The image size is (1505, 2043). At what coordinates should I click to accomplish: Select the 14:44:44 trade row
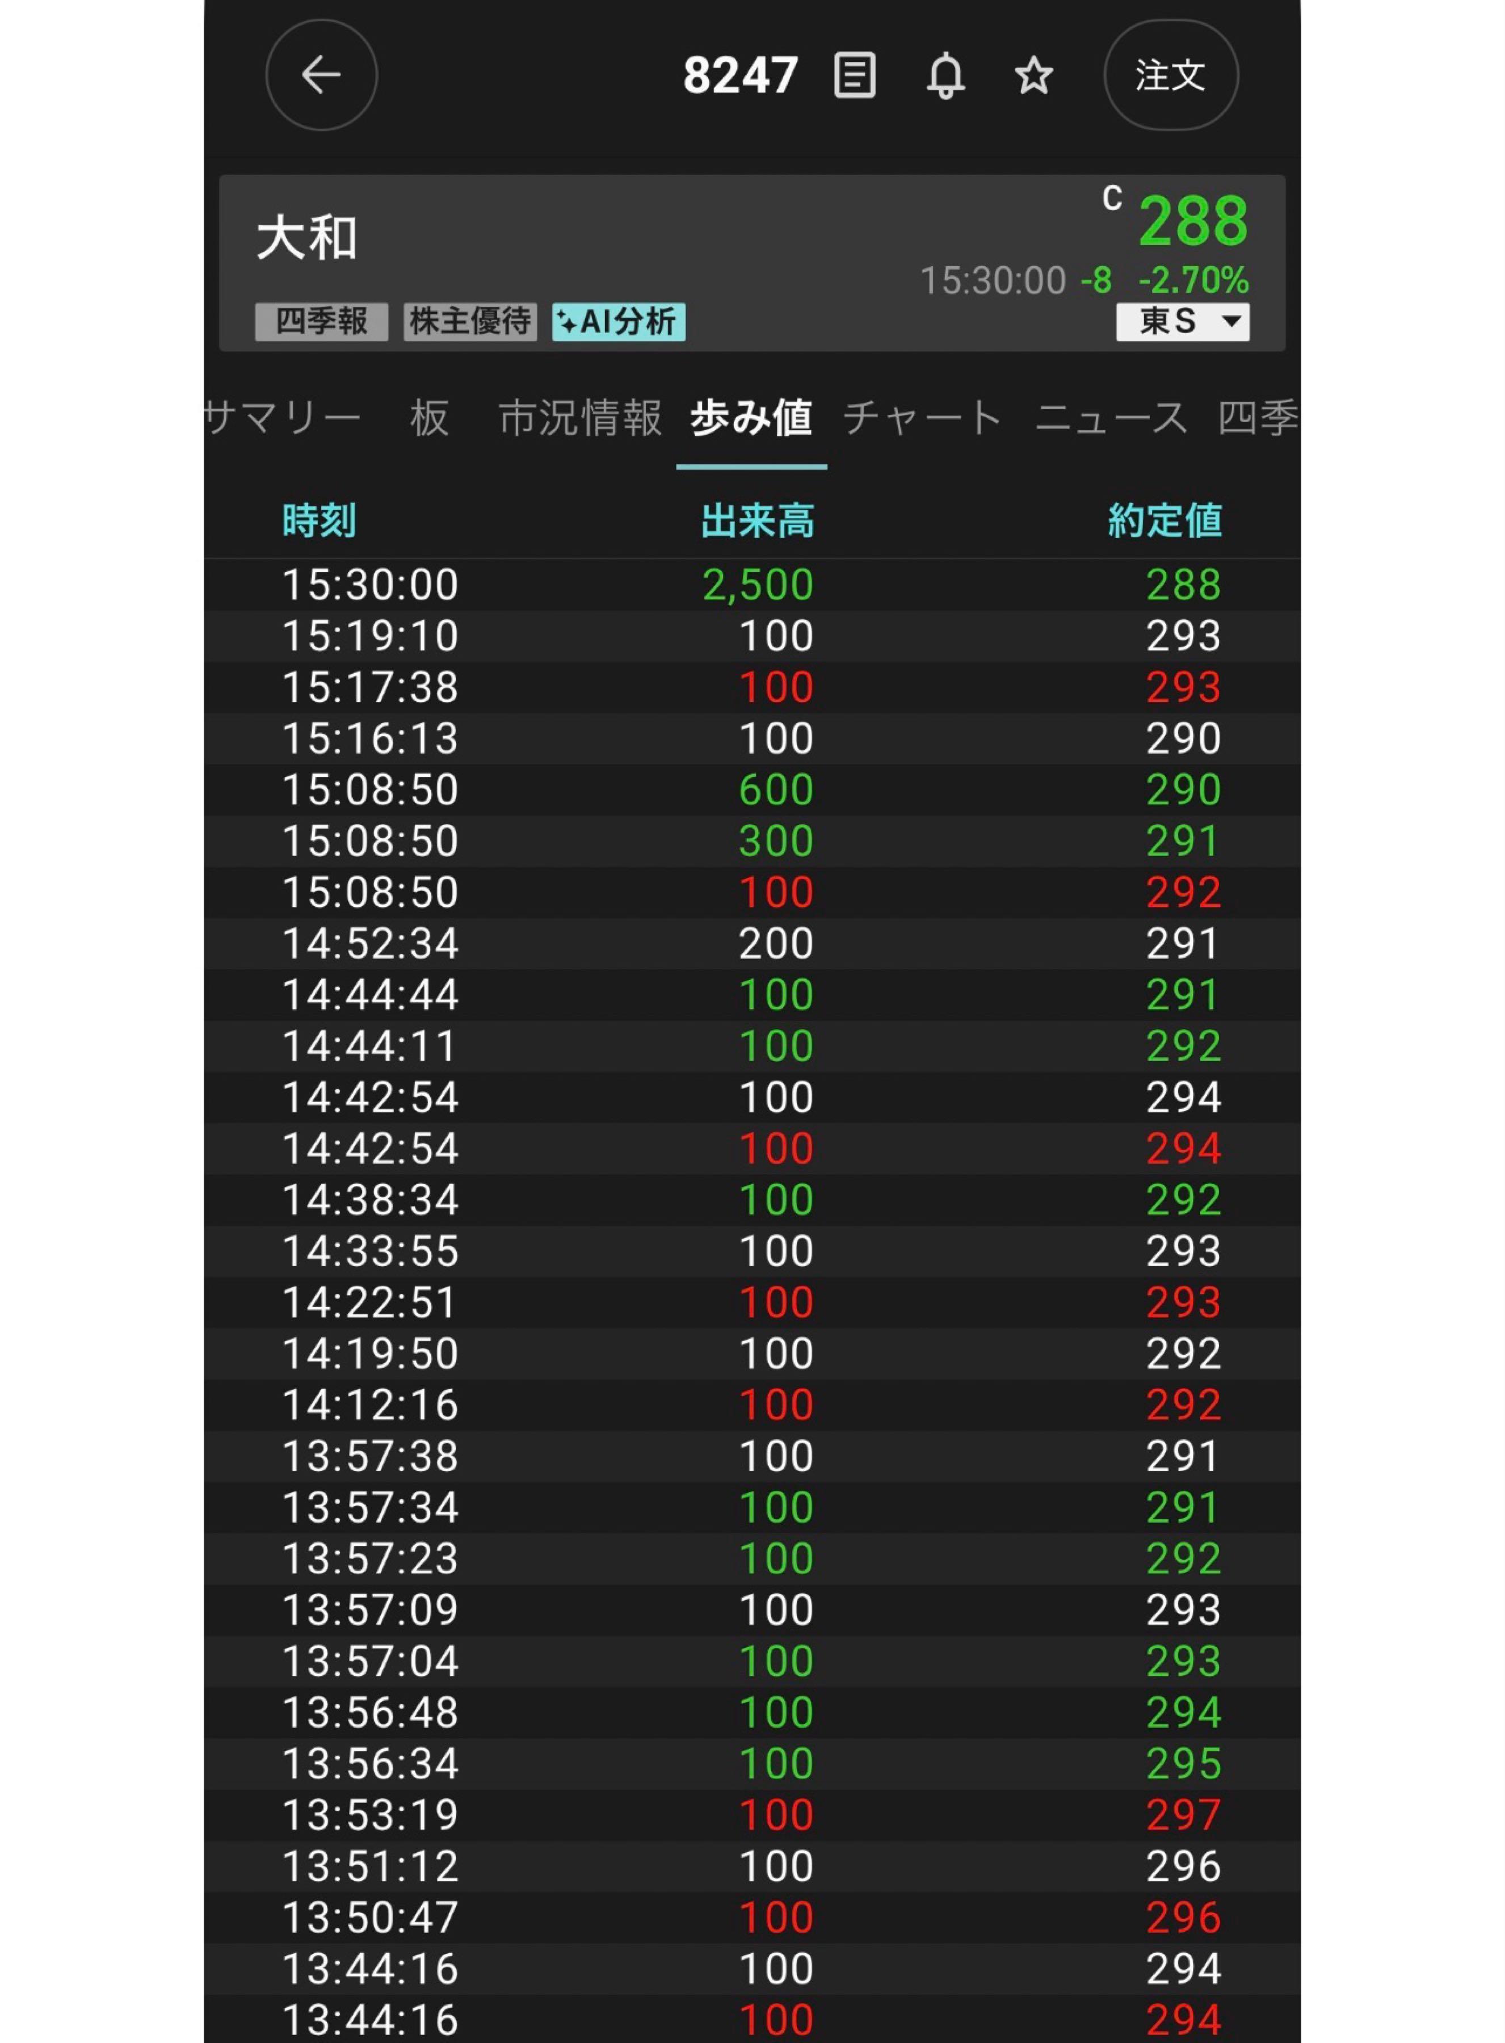pyautogui.click(x=752, y=995)
